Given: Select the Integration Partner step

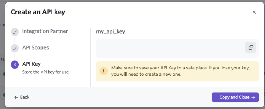Looking at the screenshot, I should [x=45, y=31].
